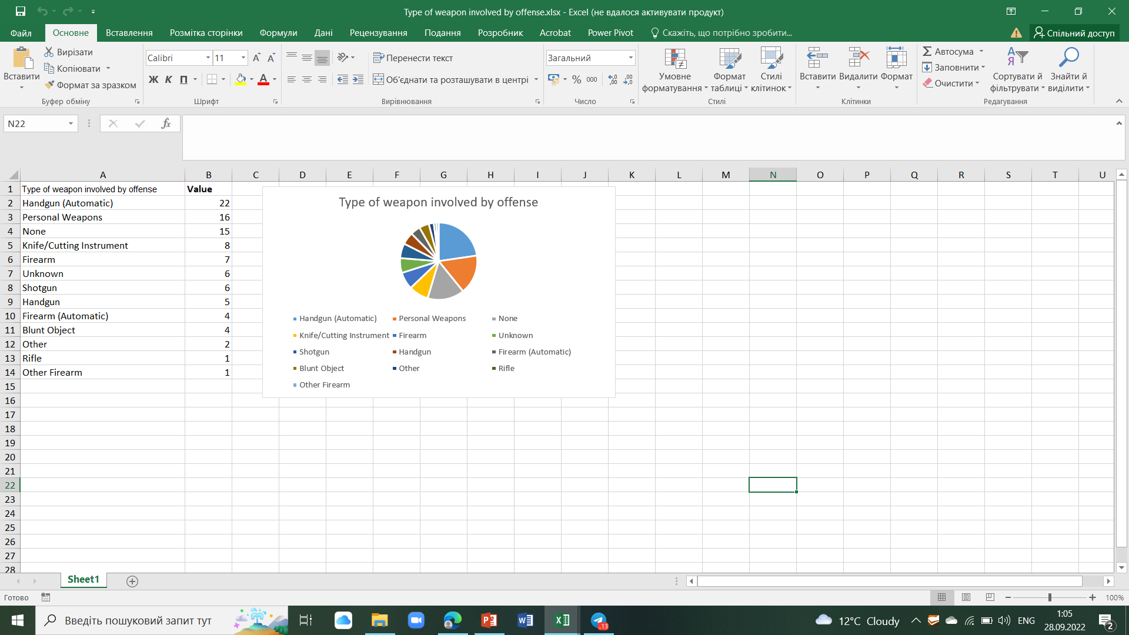
Task: Click the Increase Indent icon
Action: coord(358,79)
